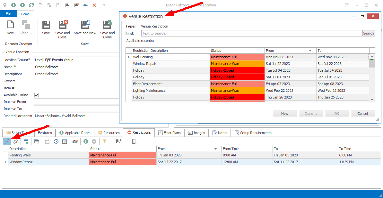Open the open-record window dropdown arrow
The height and width of the screenshot is (198, 383).
tap(41, 141)
